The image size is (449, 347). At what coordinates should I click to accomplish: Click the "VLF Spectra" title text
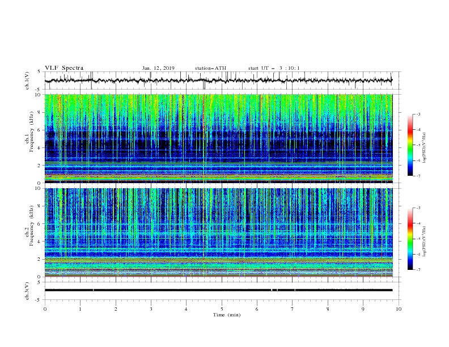[64, 68]
